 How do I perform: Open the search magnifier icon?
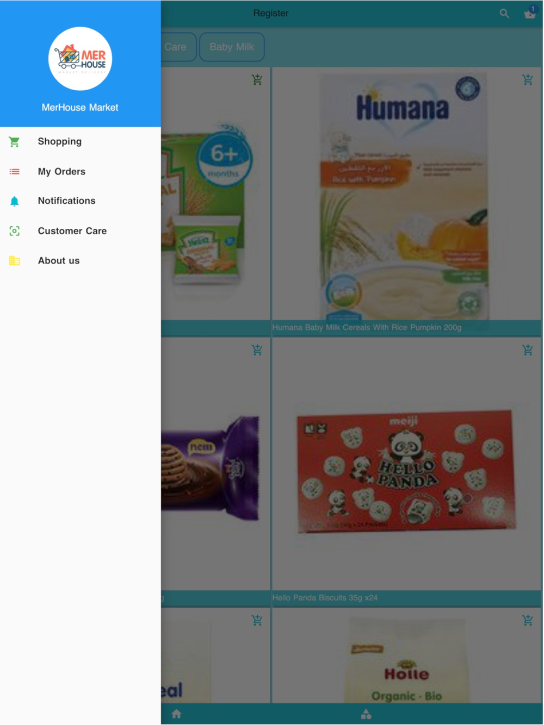[x=505, y=14]
